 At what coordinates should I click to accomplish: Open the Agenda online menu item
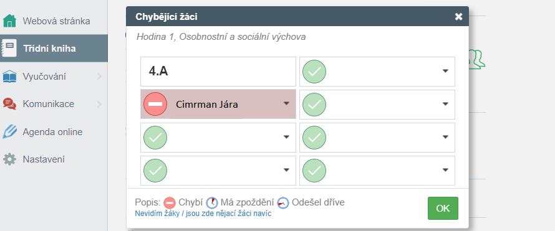[54, 132]
